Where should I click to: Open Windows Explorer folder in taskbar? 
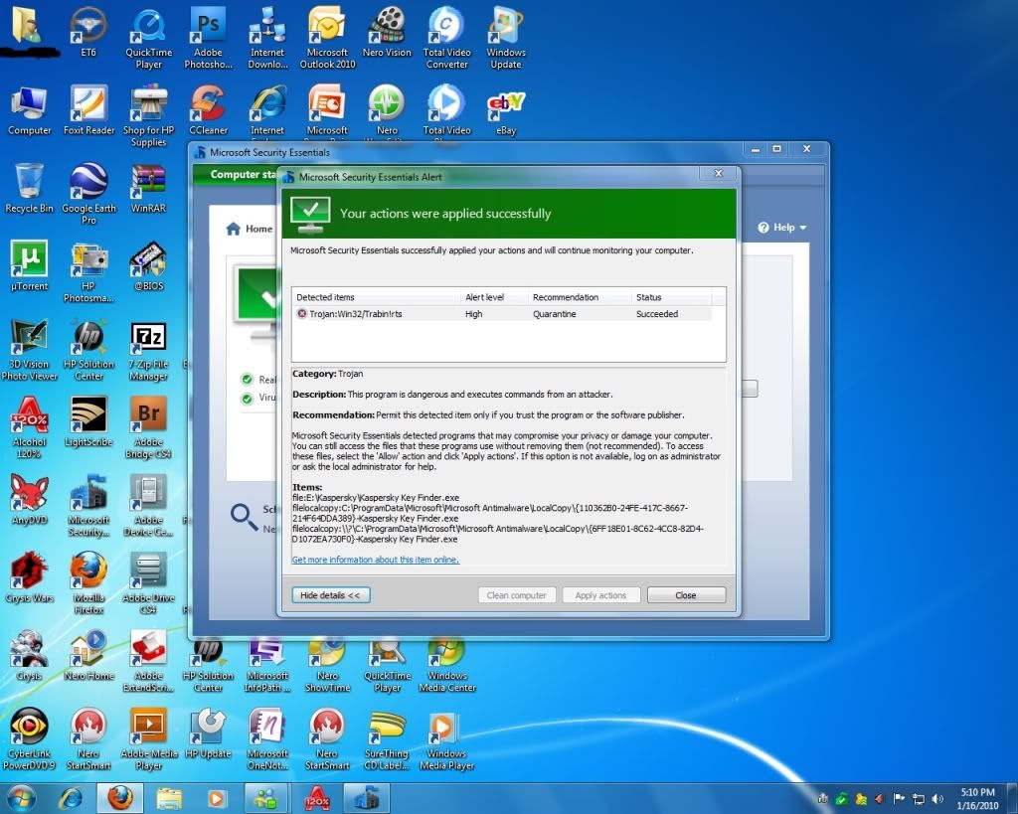tap(169, 798)
